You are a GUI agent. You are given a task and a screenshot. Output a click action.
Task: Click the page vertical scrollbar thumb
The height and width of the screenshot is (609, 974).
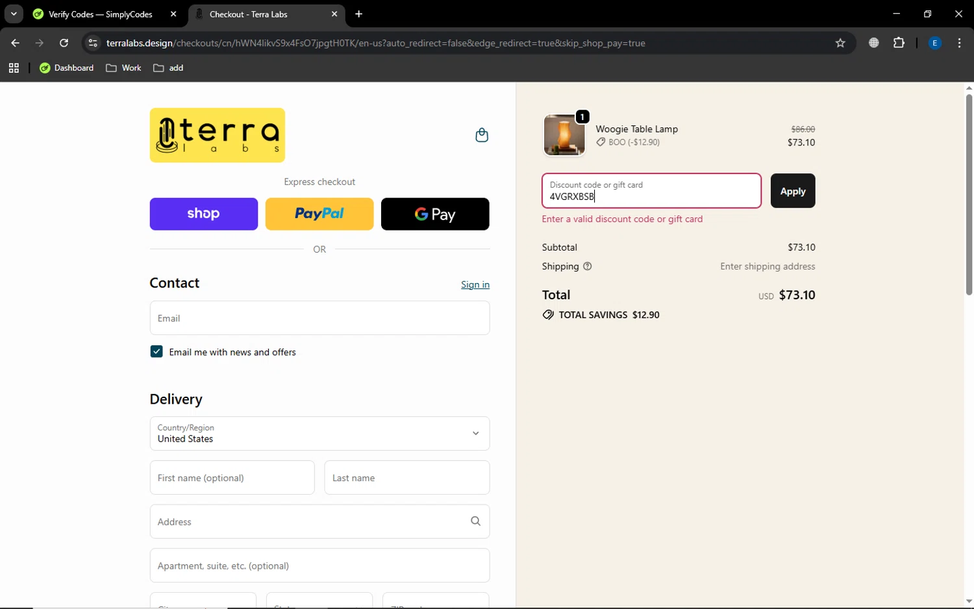pyautogui.click(x=969, y=195)
